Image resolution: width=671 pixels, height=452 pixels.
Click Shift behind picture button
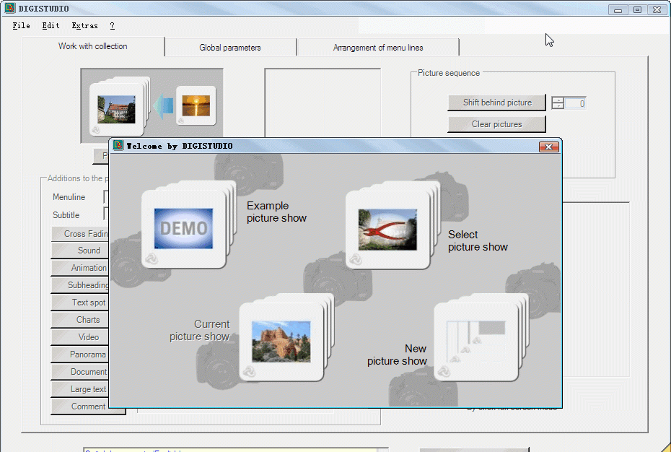(x=497, y=103)
